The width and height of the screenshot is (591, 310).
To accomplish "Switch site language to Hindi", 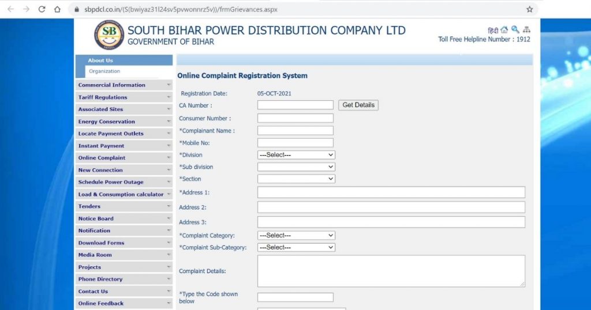I will [493, 31].
